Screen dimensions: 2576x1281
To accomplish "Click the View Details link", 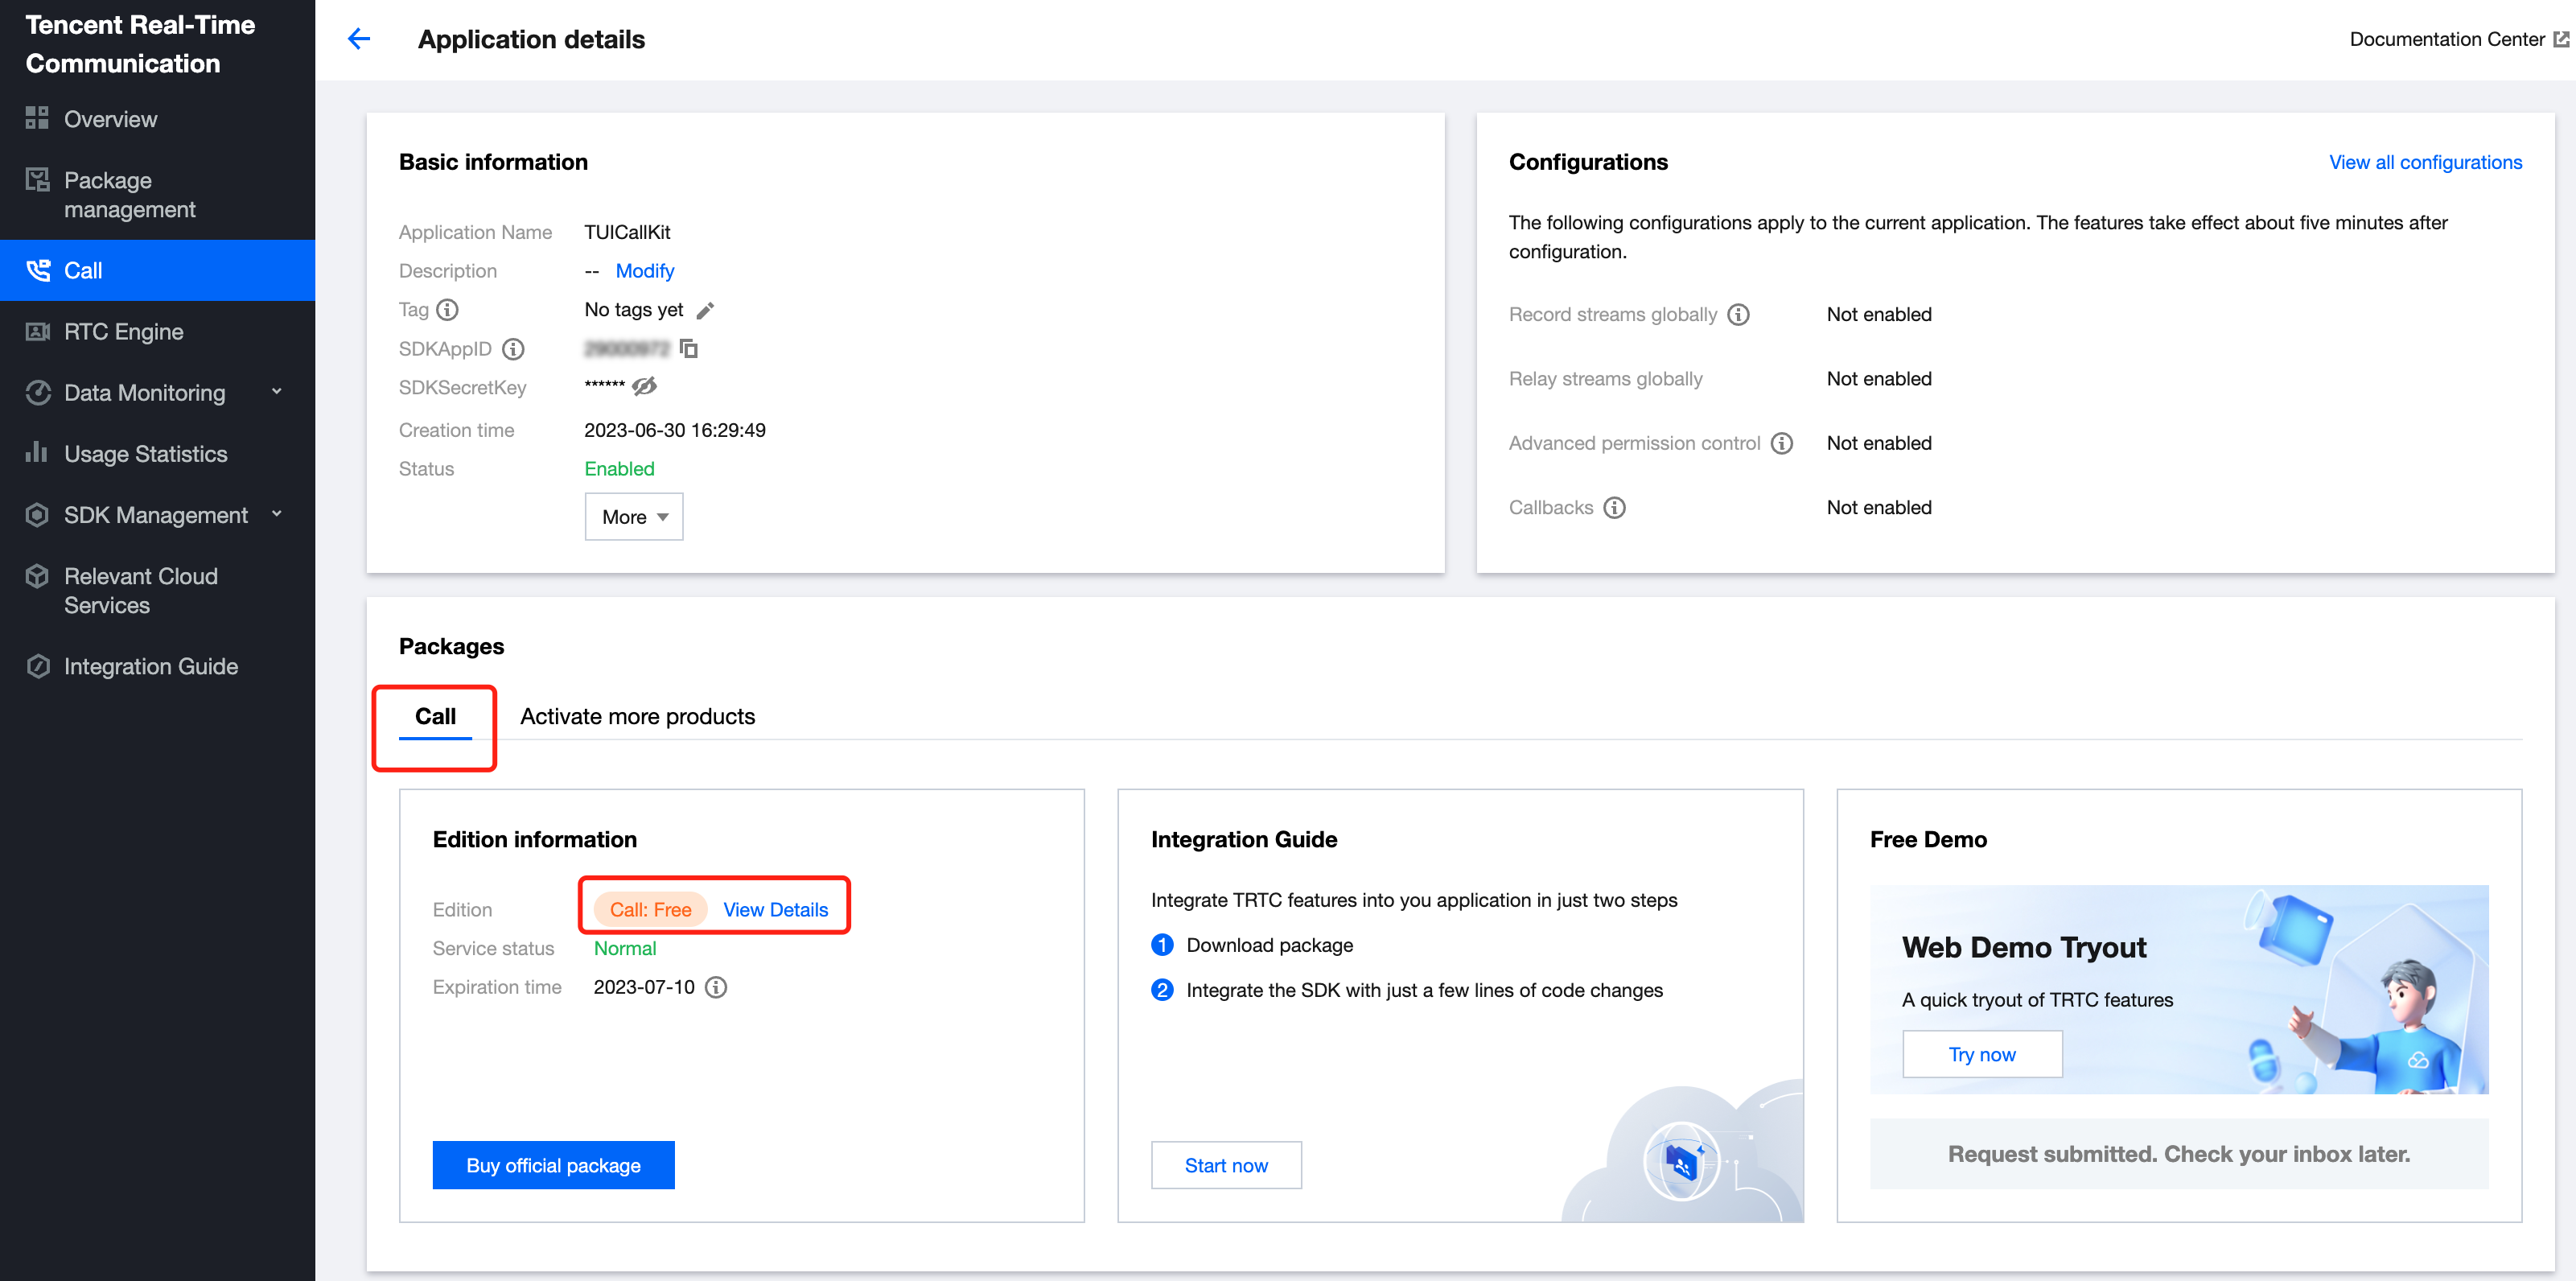I will (x=775, y=910).
